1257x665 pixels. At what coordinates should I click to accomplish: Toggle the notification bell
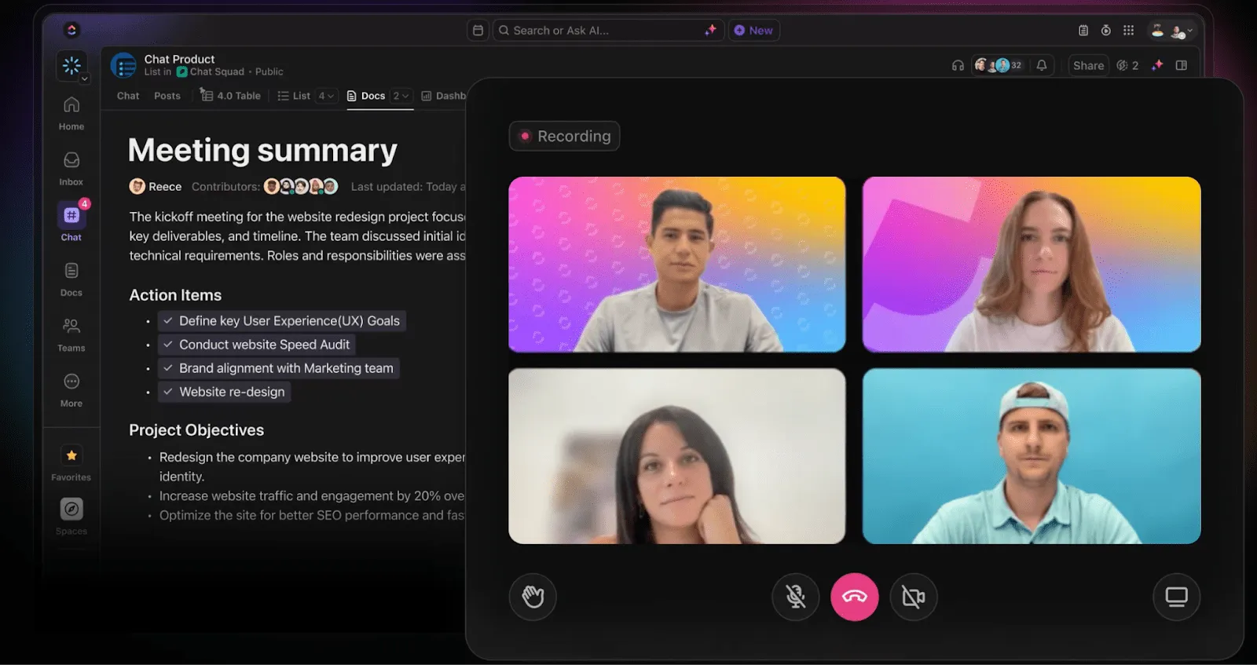[1042, 66]
